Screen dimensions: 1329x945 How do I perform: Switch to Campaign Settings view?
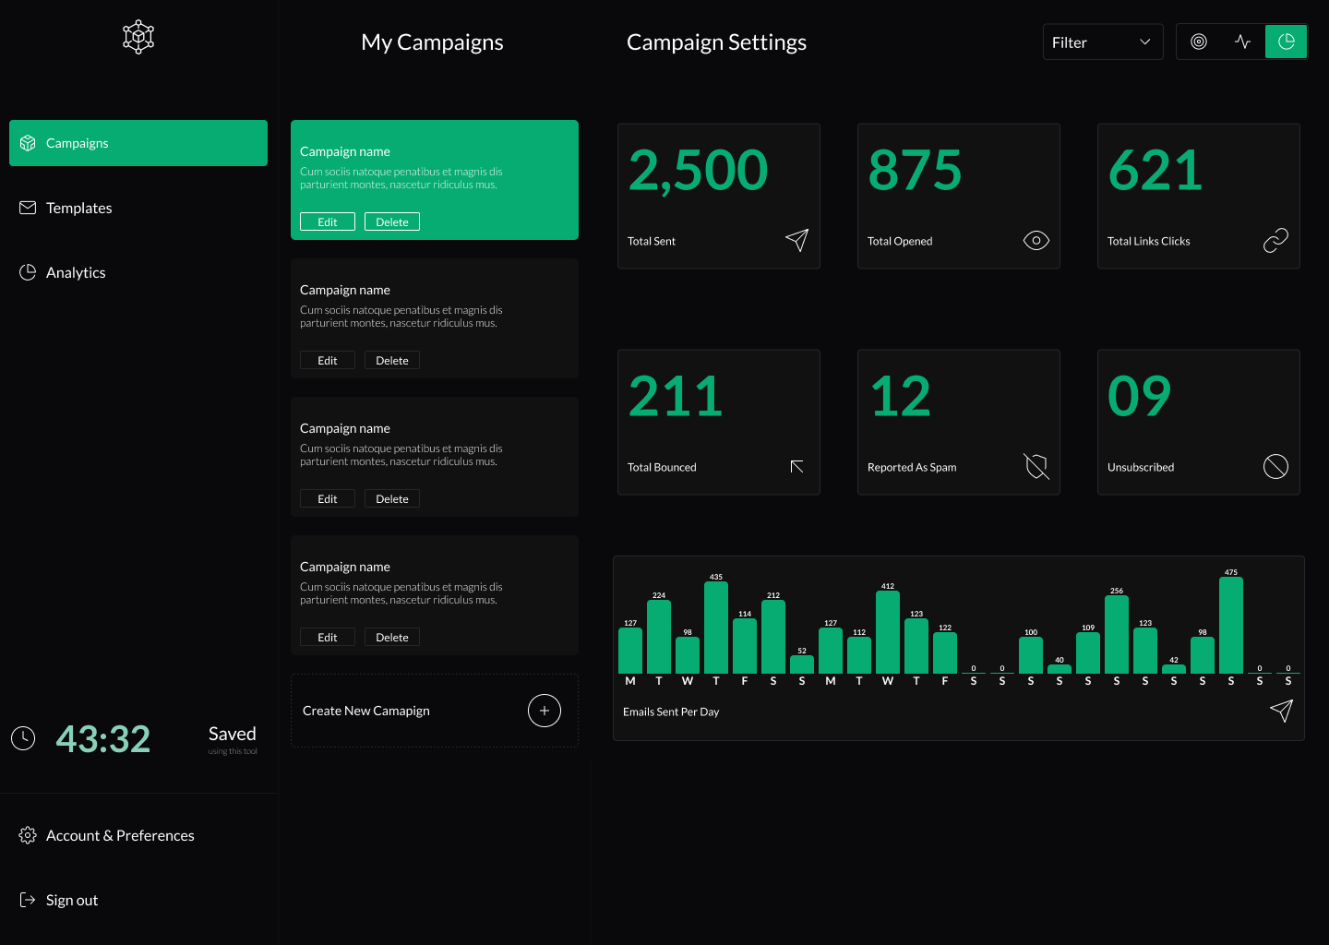coord(716,42)
